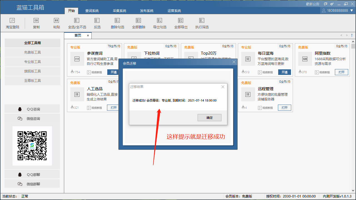This screenshot has height=200, width=356.
Task: Open 最新公告 in the title bar
Action: [x=313, y=4]
